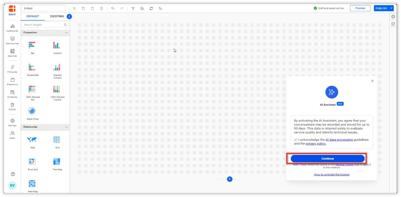Click the PUBLISH button
This screenshot has height=197, width=401.
click(381, 8)
